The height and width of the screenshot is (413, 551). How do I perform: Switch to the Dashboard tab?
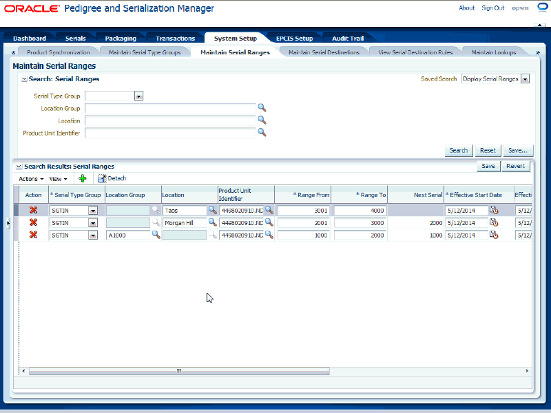tap(30, 39)
